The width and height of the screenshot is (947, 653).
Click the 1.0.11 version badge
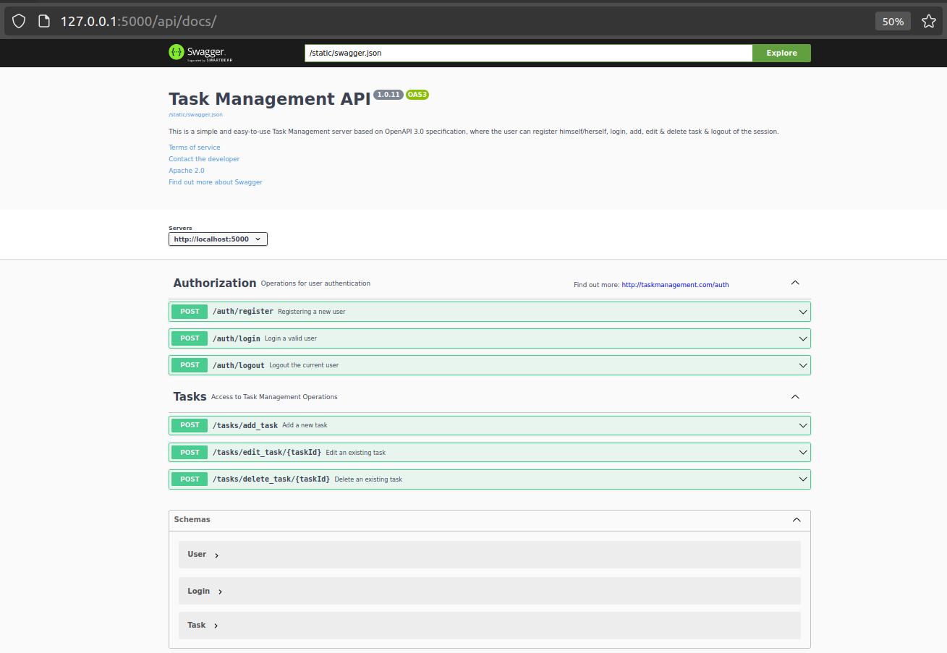[x=388, y=95]
